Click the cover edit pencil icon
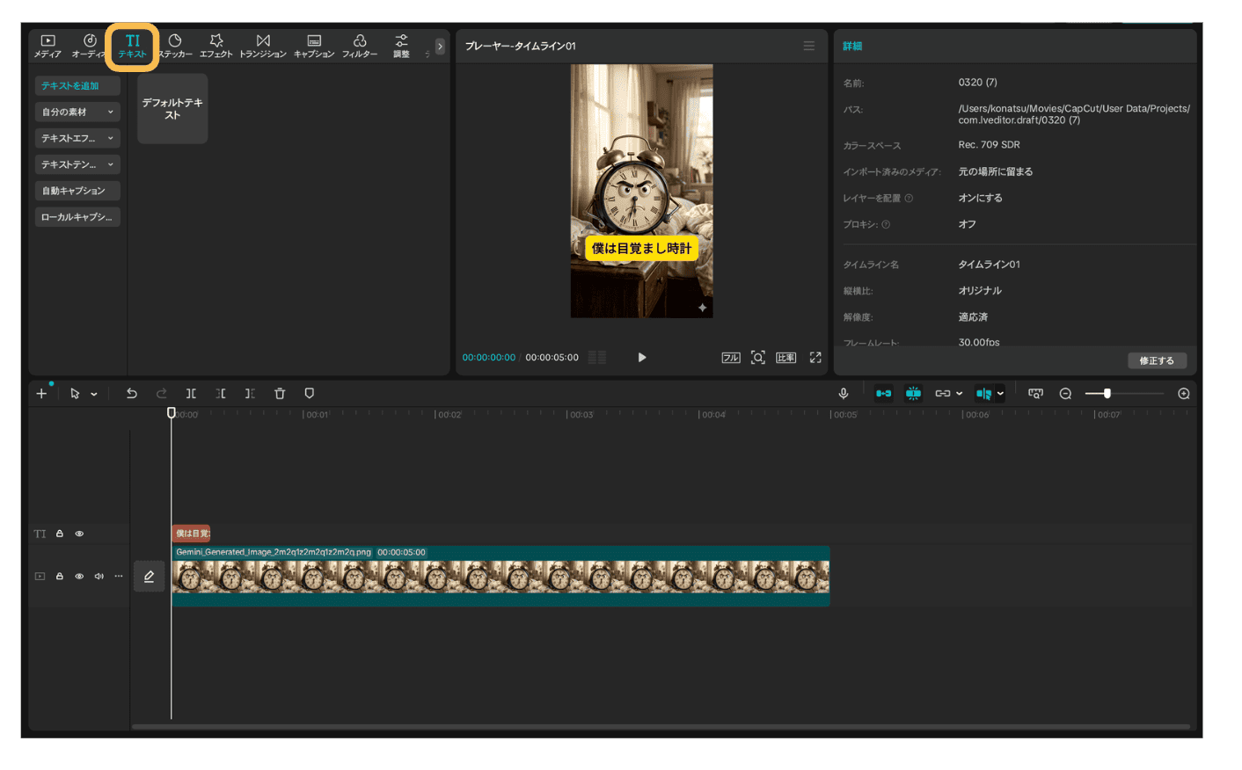This screenshot has height=770, width=1242. pyautogui.click(x=149, y=577)
